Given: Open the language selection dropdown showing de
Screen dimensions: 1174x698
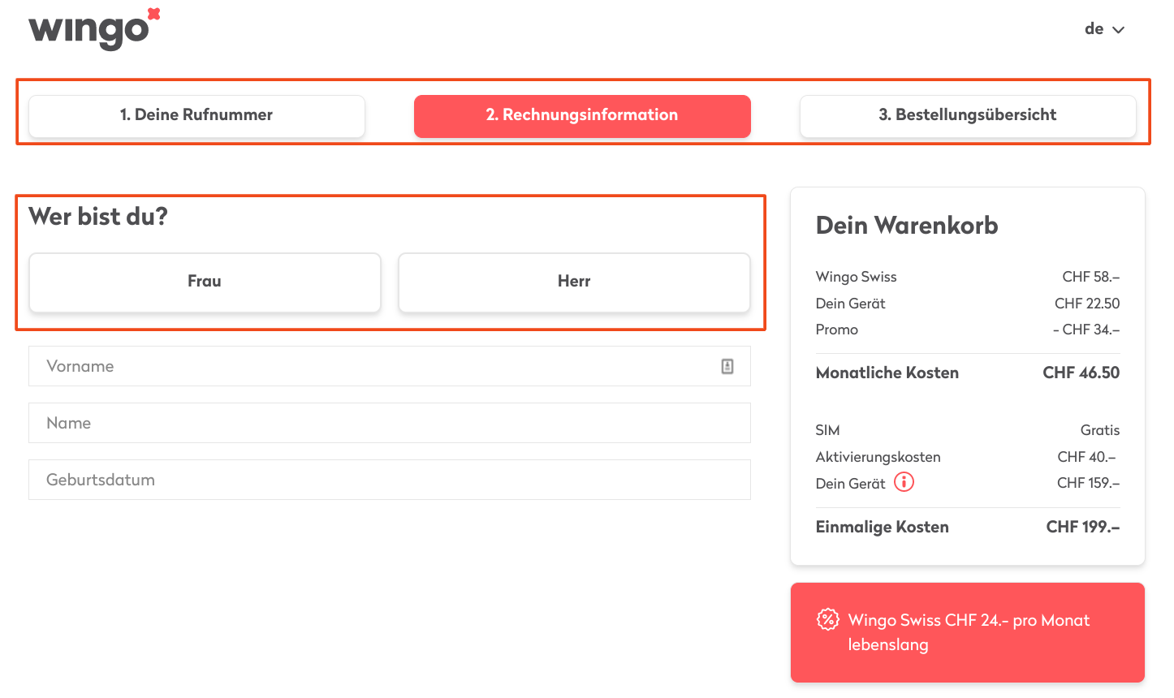Looking at the screenshot, I should point(1103,28).
